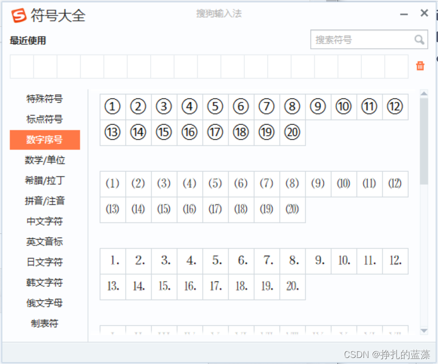Insert the dotted number 2. symbol

click(138, 261)
